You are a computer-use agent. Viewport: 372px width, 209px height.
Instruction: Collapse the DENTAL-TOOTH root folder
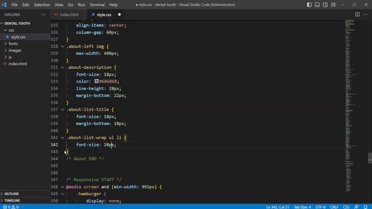[17, 23]
